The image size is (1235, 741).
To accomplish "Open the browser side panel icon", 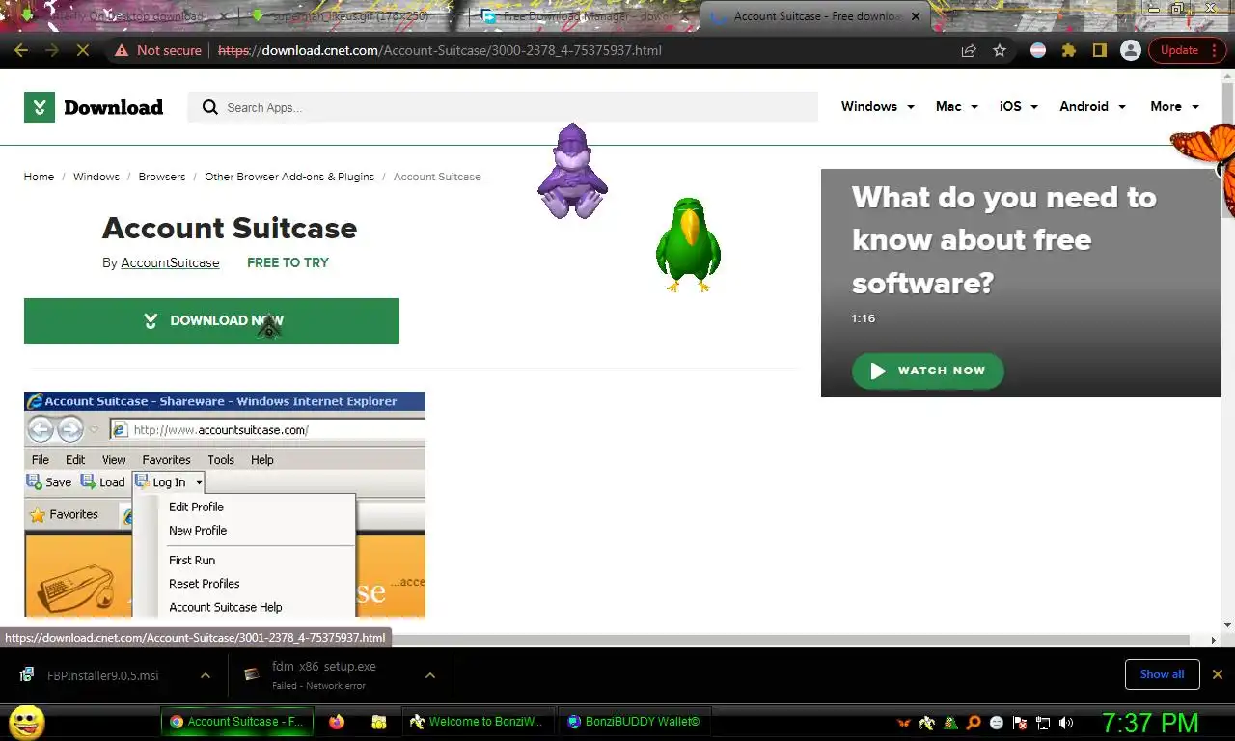I will pos(1099,50).
